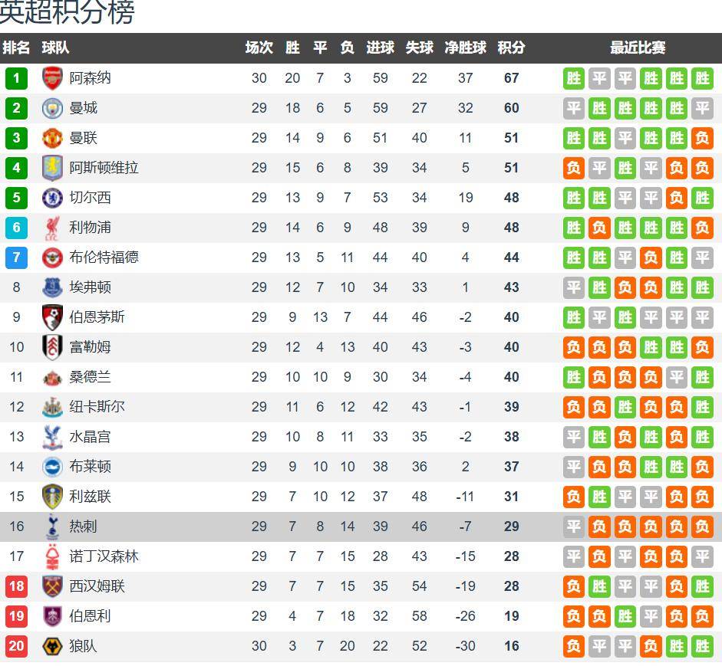Click the 最近比赛 column header

tap(638, 48)
